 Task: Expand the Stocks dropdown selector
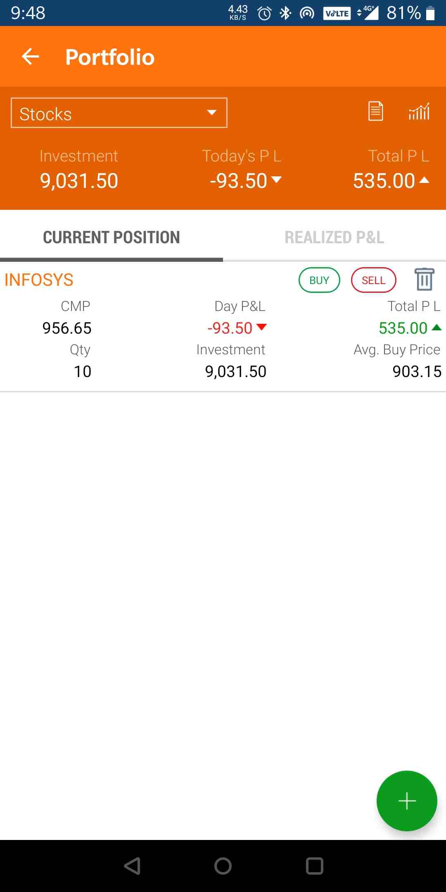[119, 113]
